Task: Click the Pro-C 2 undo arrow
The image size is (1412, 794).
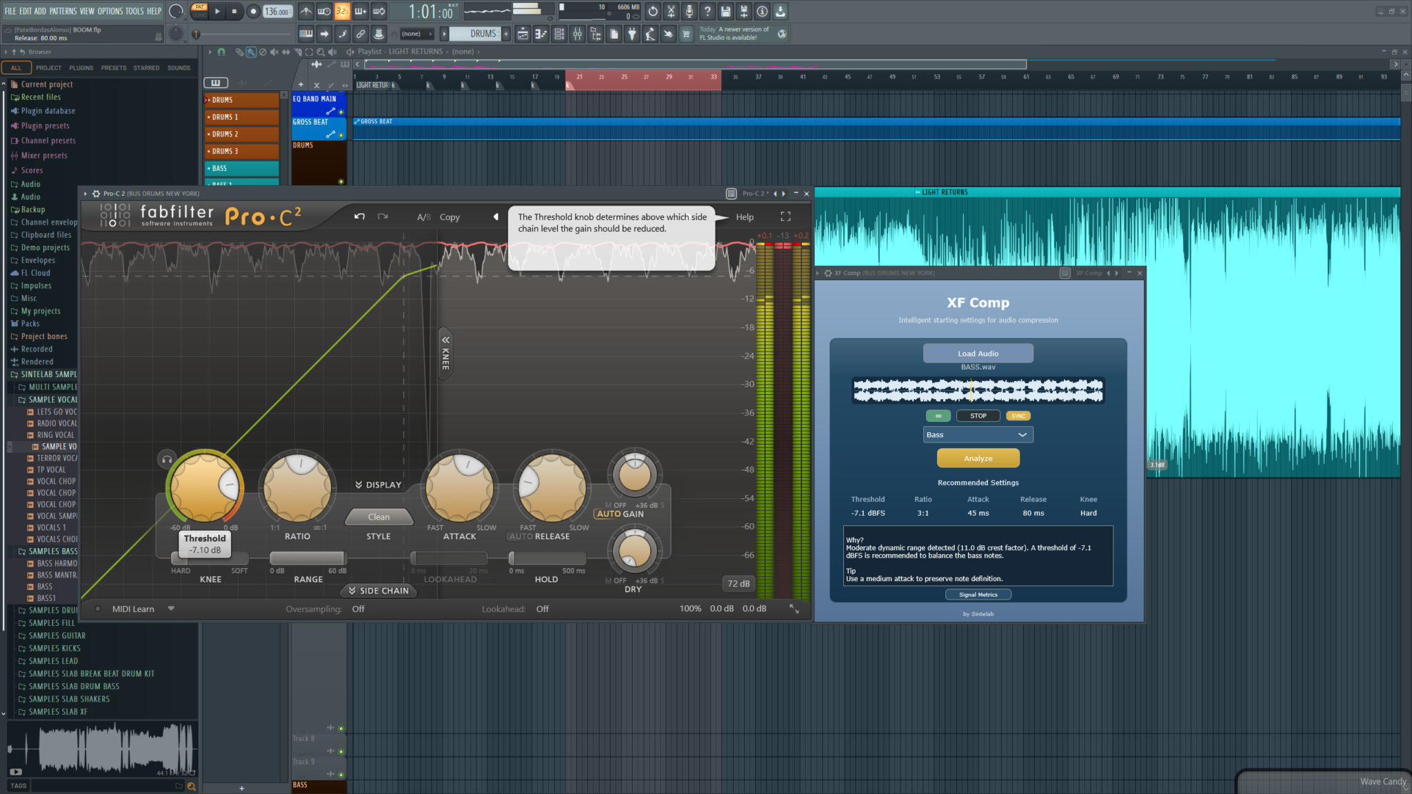Action: click(359, 216)
